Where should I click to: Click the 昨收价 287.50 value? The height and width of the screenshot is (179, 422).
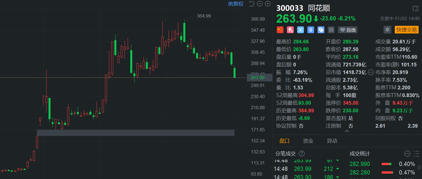coord(350,49)
